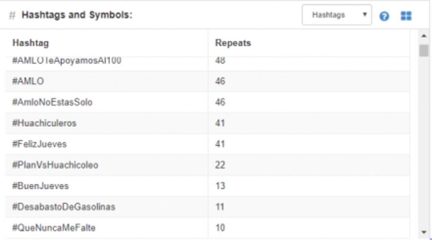
Task: Click the blue help question mark icon
Action: (384, 16)
